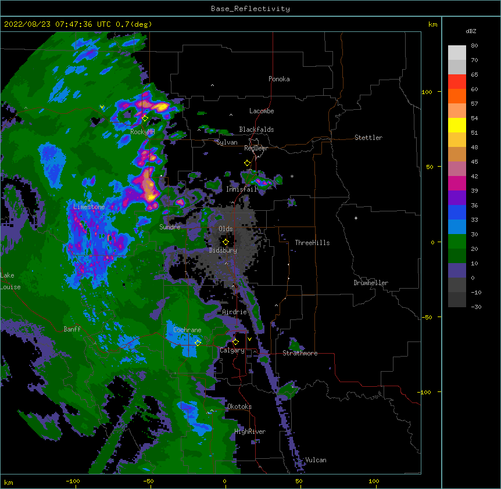Click the Okotoks town label
Viewport: 501px width, 489px height.
239,407
